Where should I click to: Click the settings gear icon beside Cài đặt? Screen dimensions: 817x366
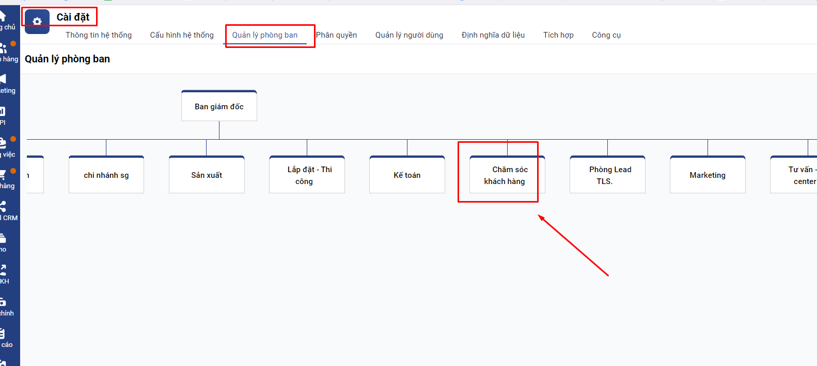(x=37, y=22)
